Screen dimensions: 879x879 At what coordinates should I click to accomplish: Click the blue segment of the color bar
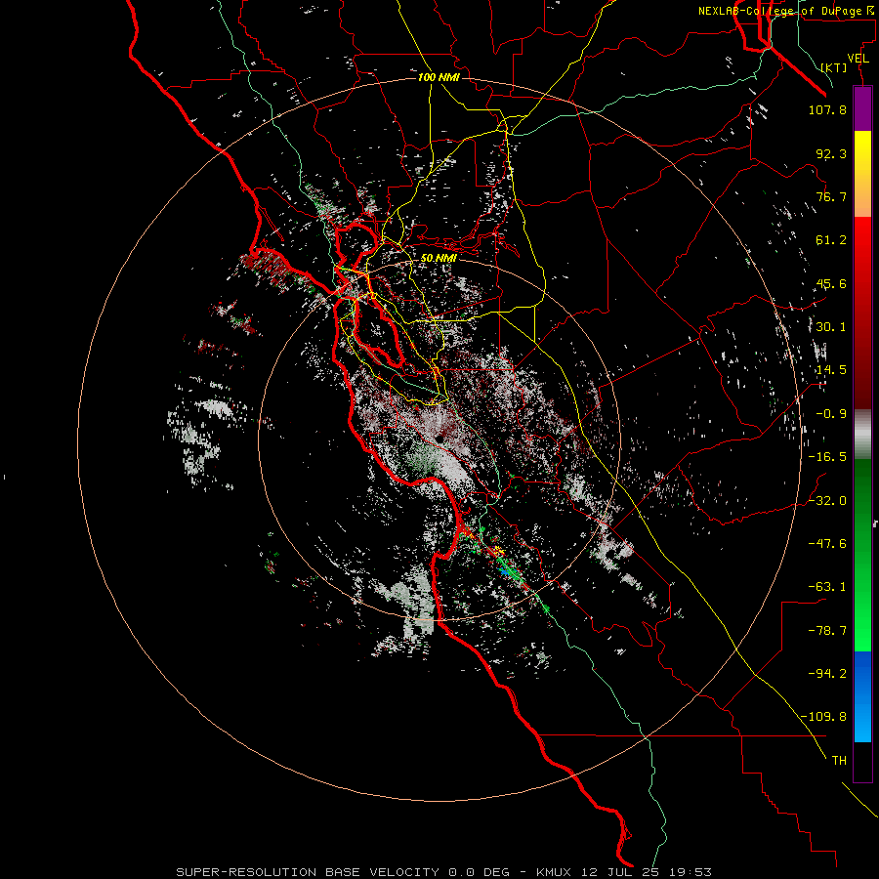coord(862,696)
